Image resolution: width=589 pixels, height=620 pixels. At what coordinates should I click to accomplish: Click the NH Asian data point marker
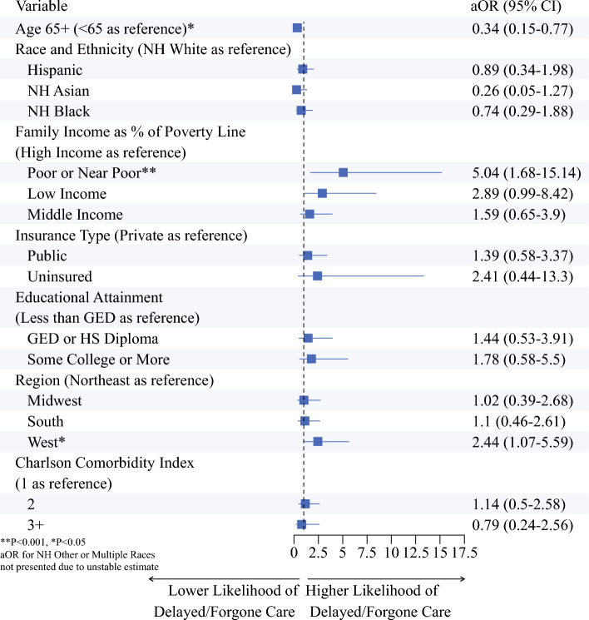coord(296,90)
